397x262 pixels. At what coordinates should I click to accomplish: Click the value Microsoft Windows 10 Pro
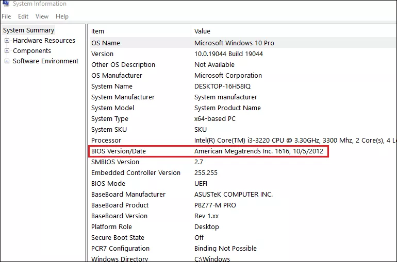234,43
